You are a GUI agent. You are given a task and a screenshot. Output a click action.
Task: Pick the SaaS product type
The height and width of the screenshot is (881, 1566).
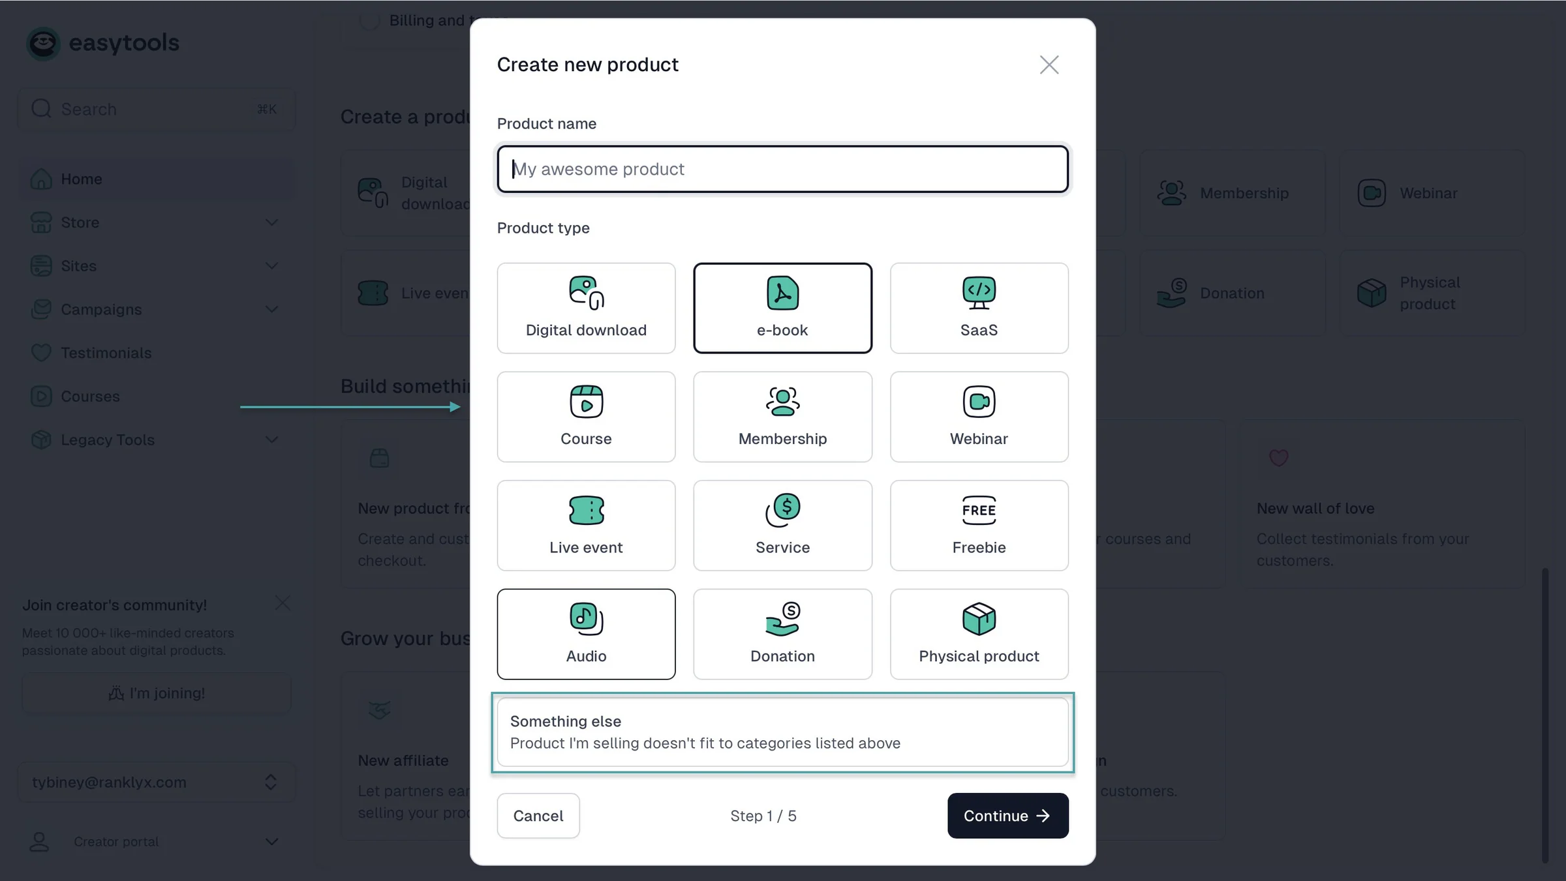[979, 308]
